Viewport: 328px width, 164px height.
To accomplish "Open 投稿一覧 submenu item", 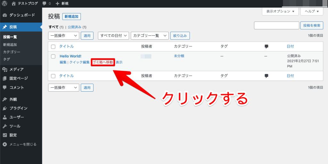I will click(10, 37).
